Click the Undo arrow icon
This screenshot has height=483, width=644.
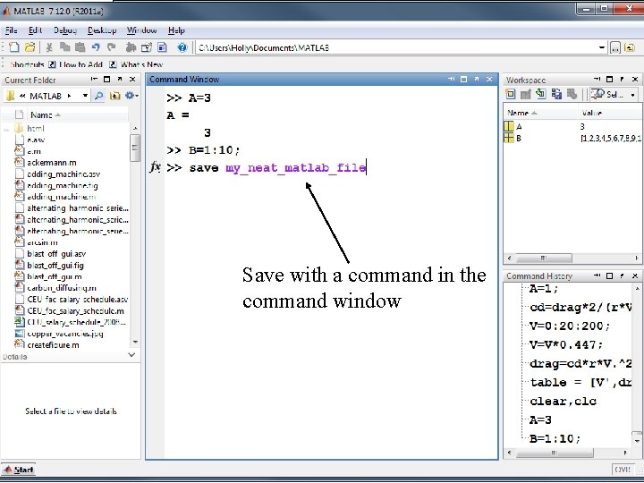[96, 47]
